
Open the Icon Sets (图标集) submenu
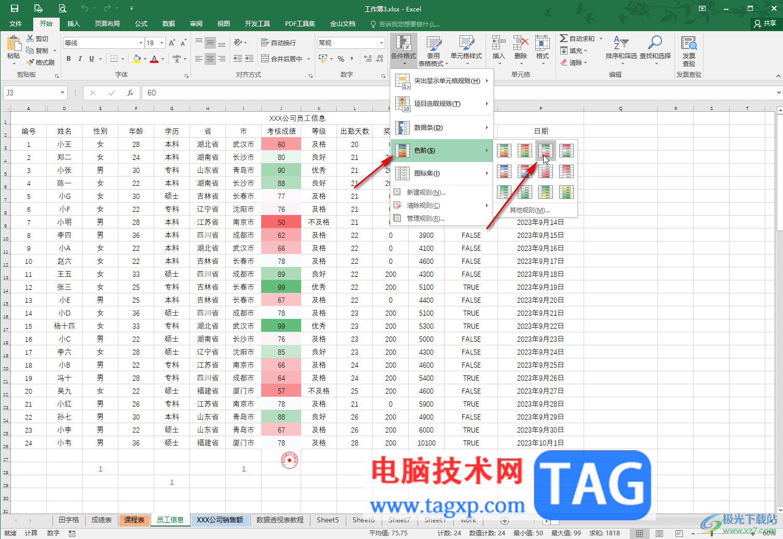tap(441, 173)
